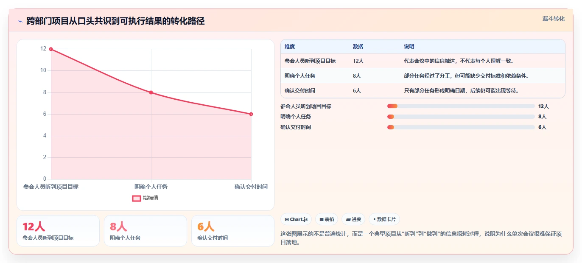Click the description starting 部分任务经过了分工
Image resolution: width=582 pixels, height=263 pixels.
coord(467,76)
